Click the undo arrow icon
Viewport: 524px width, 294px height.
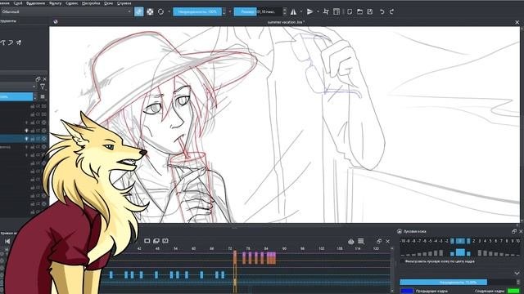pos(382,11)
